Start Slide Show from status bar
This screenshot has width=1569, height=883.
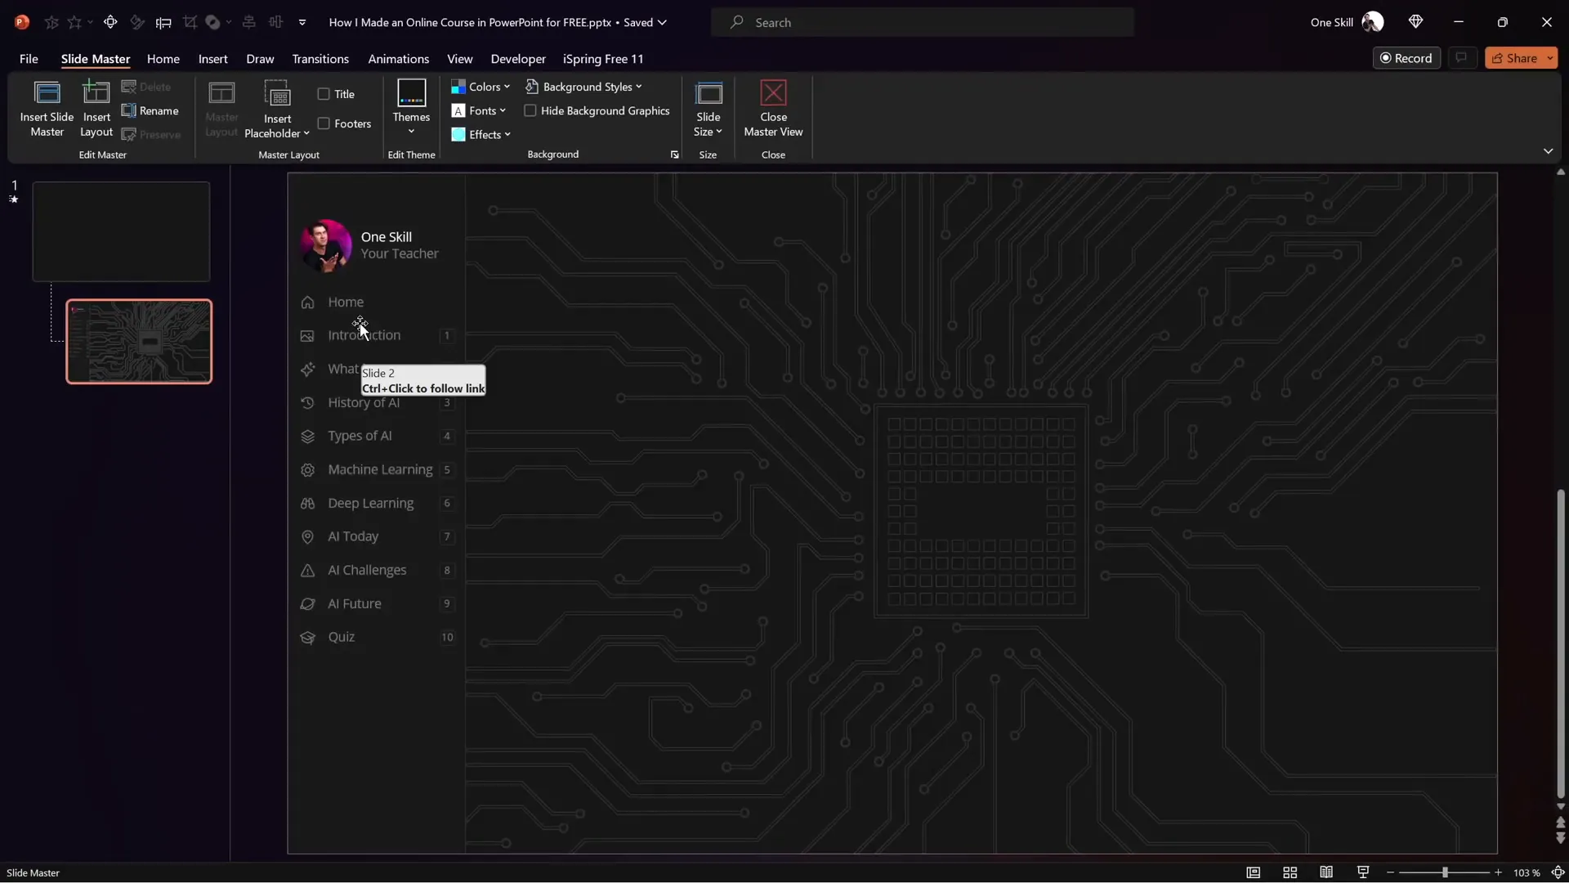1363,872
